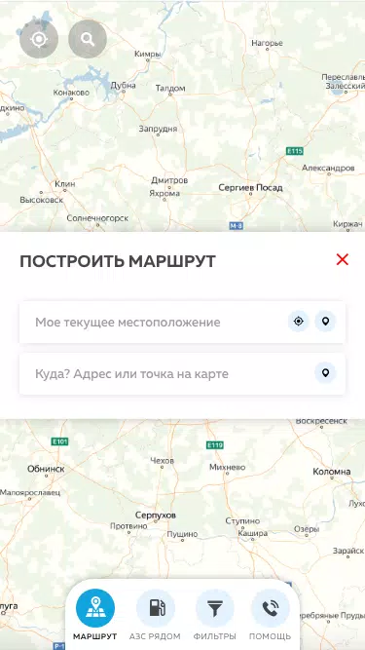The height and width of the screenshot is (650, 365).
Task: Click the Дмитров label on the map
Action: pyautogui.click(x=169, y=180)
